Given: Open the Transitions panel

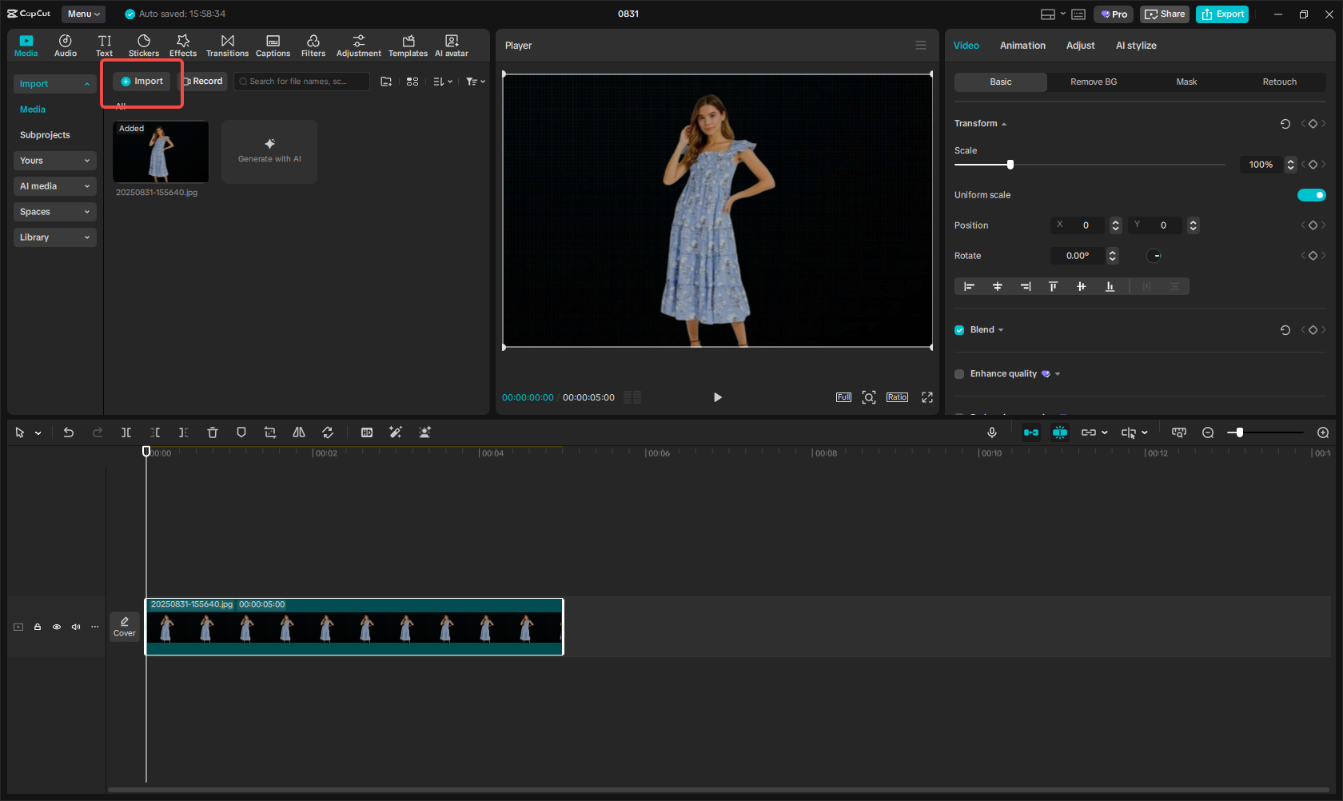Looking at the screenshot, I should tap(227, 45).
